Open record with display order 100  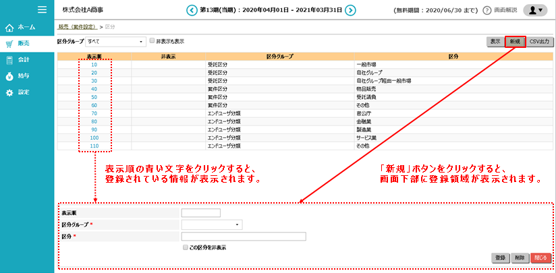pos(94,138)
